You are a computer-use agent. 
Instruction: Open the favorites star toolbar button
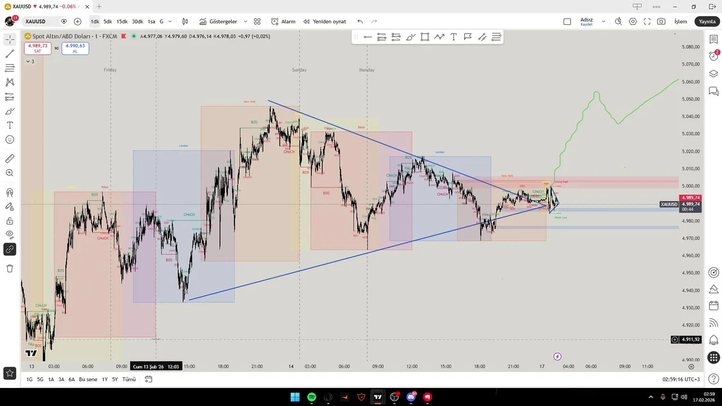point(10,373)
